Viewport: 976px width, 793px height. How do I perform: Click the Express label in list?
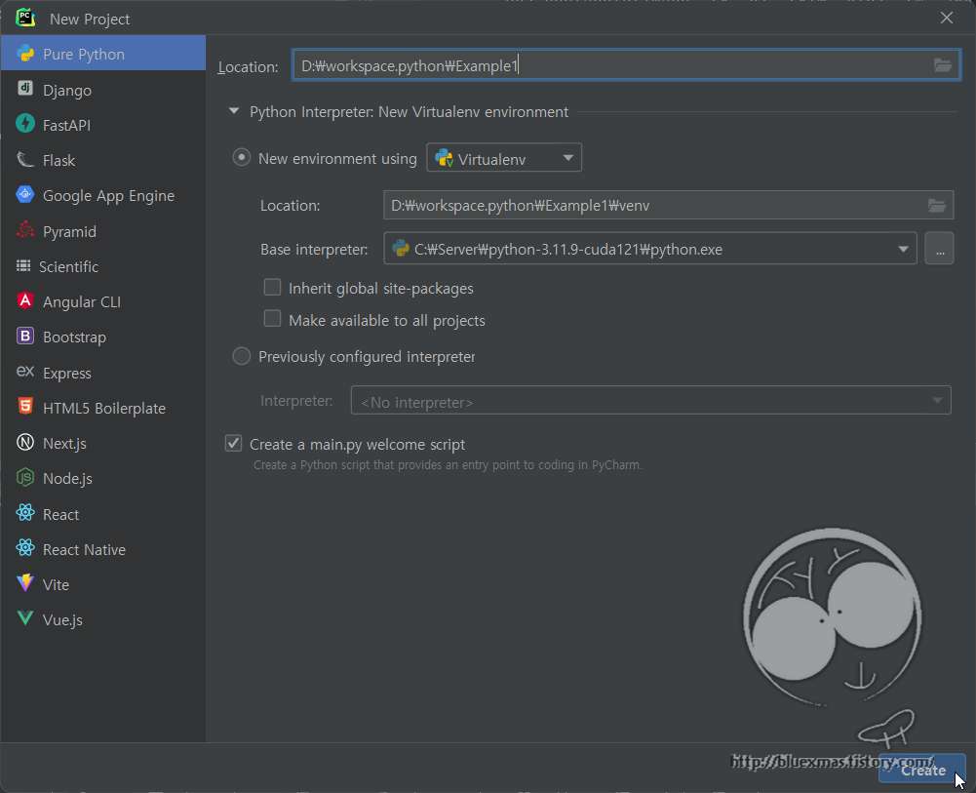[x=66, y=373]
